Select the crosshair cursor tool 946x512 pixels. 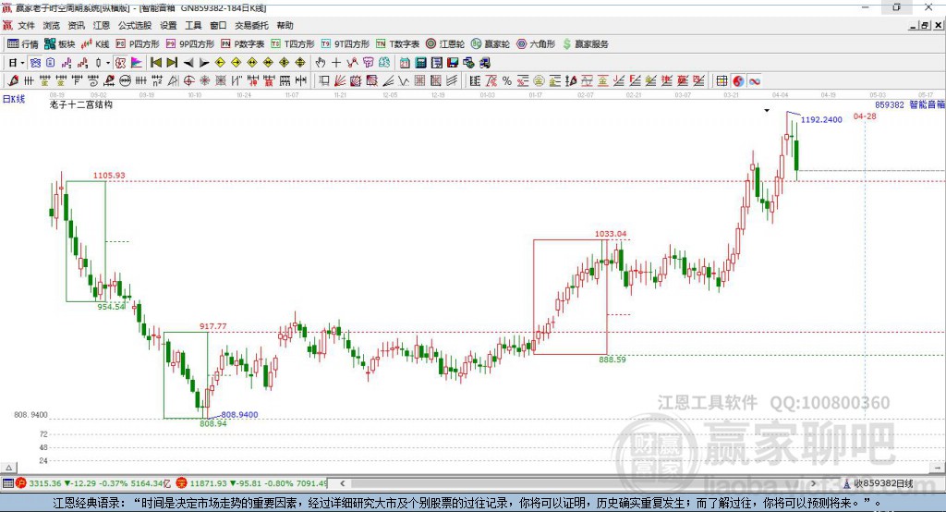(336, 63)
